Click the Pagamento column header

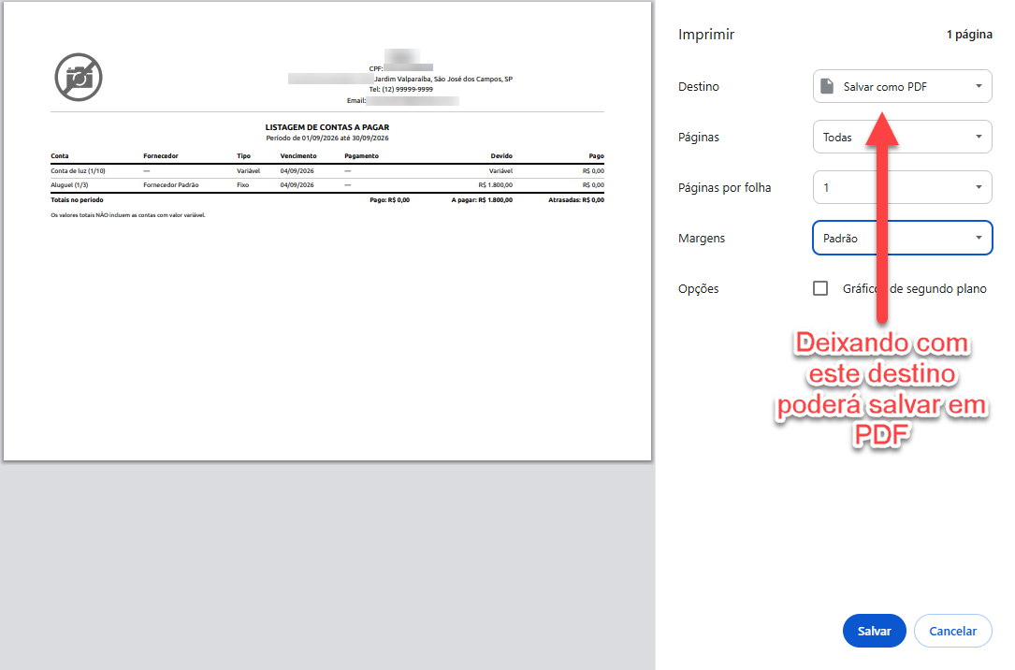361,156
